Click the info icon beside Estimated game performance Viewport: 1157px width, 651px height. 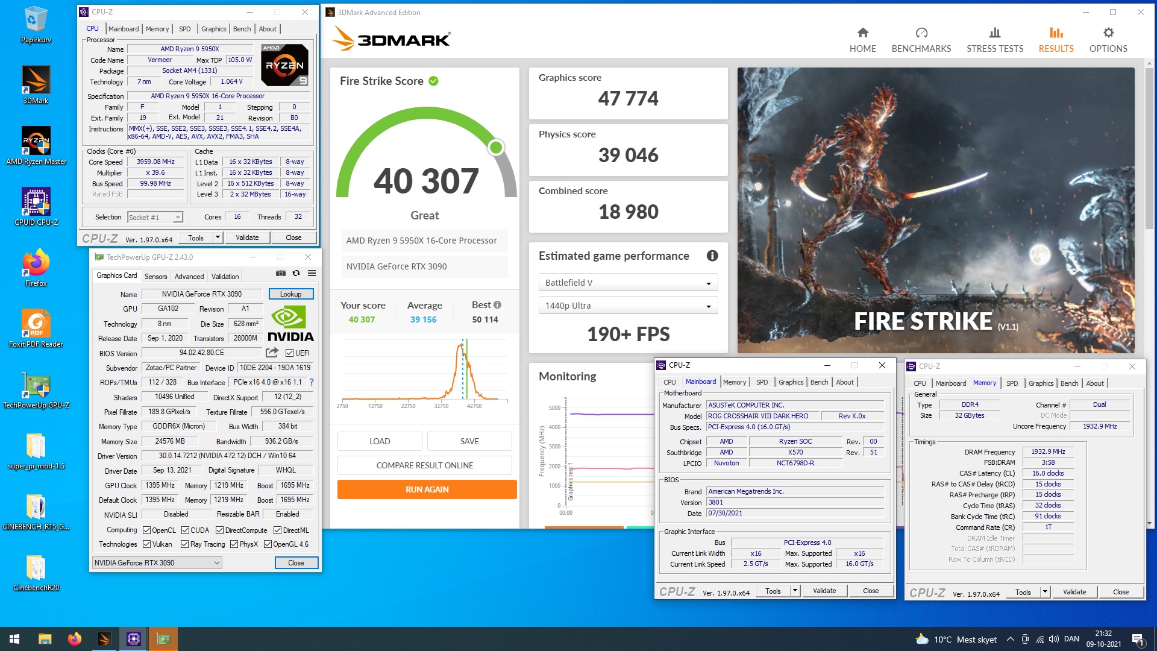712,256
